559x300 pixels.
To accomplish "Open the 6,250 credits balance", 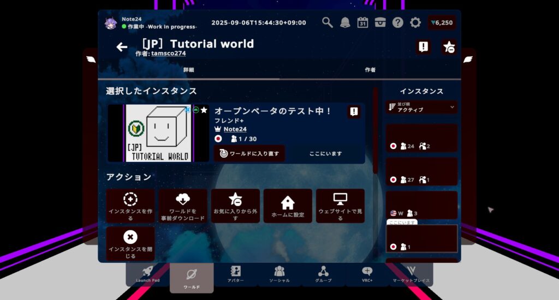I will click(442, 22).
